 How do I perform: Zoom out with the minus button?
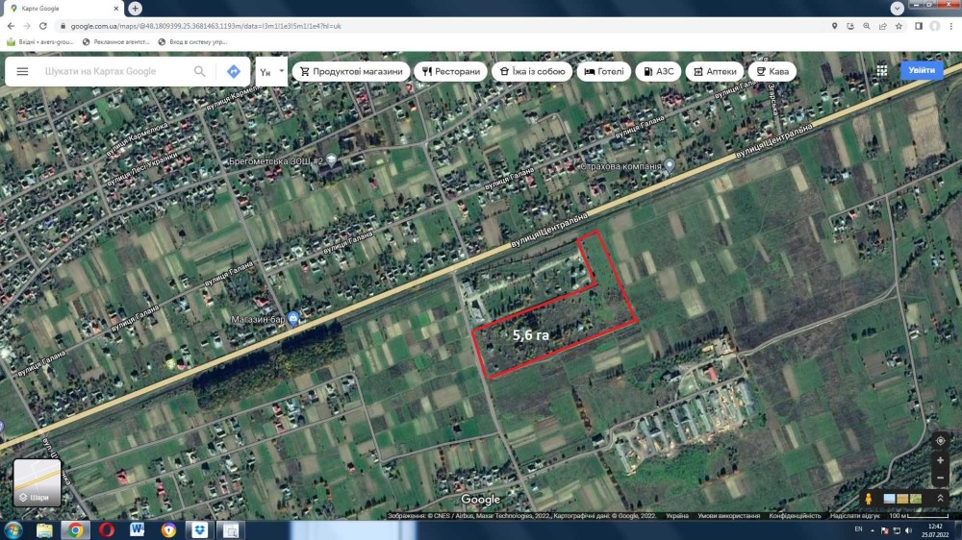[940, 479]
